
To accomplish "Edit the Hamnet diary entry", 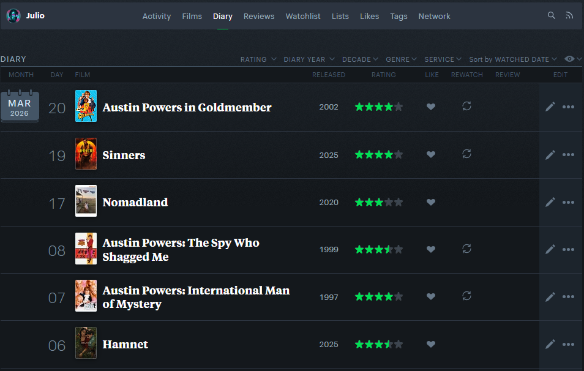I will 550,344.
